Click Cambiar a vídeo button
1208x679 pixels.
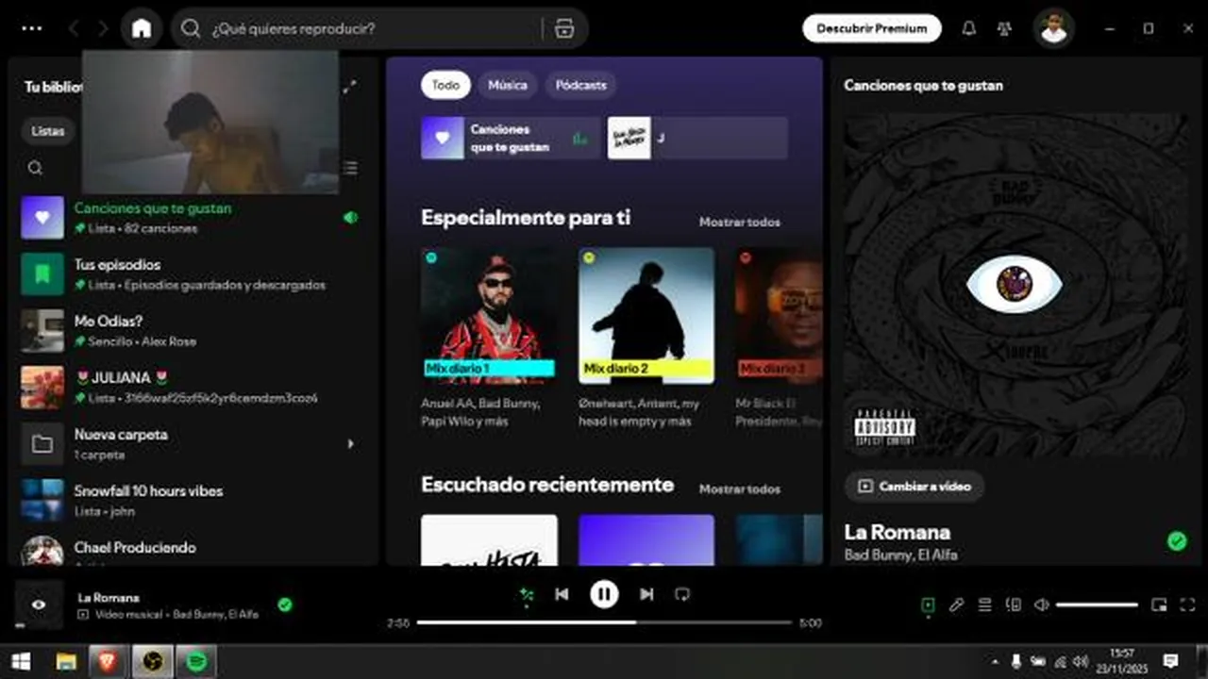click(914, 487)
